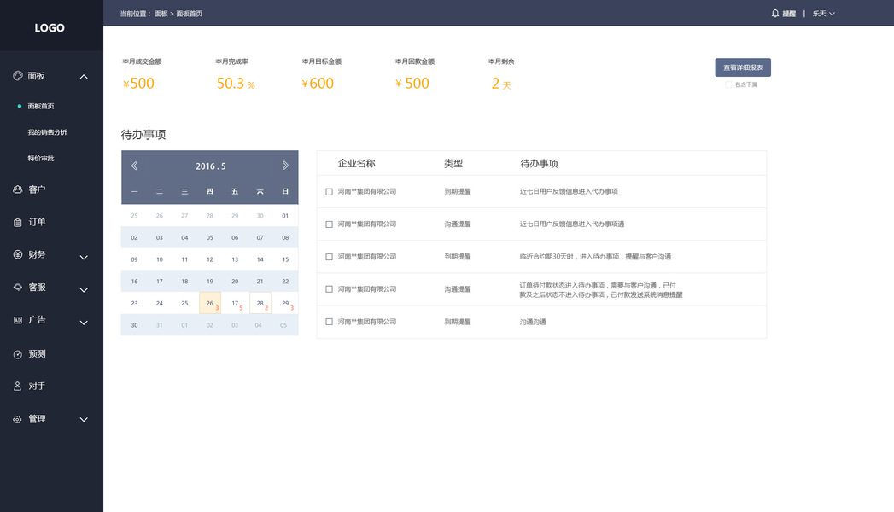
Task: Go to next month in calendar
Action: pyautogui.click(x=285, y=166)
